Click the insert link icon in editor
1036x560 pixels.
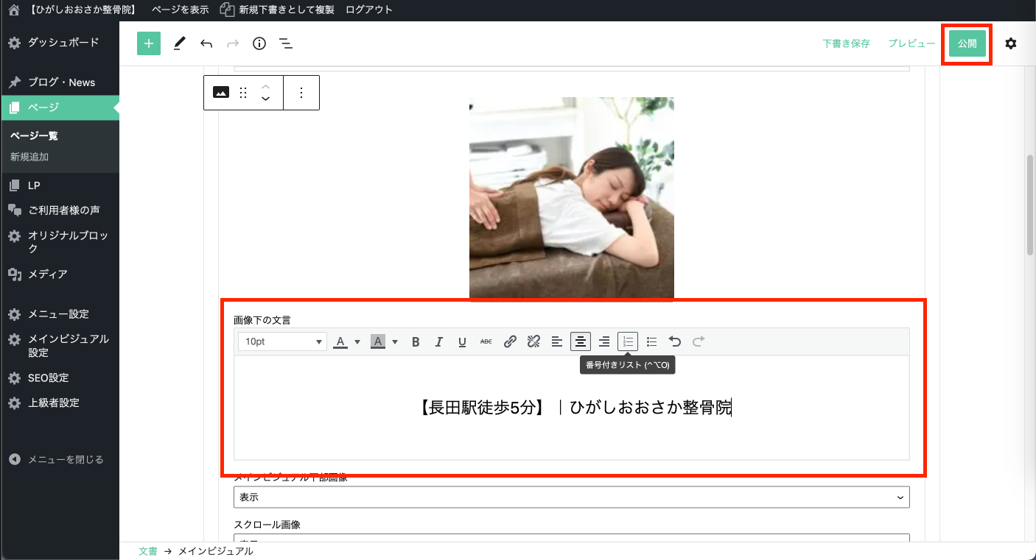pyautogui.click(x=510, y=341)
